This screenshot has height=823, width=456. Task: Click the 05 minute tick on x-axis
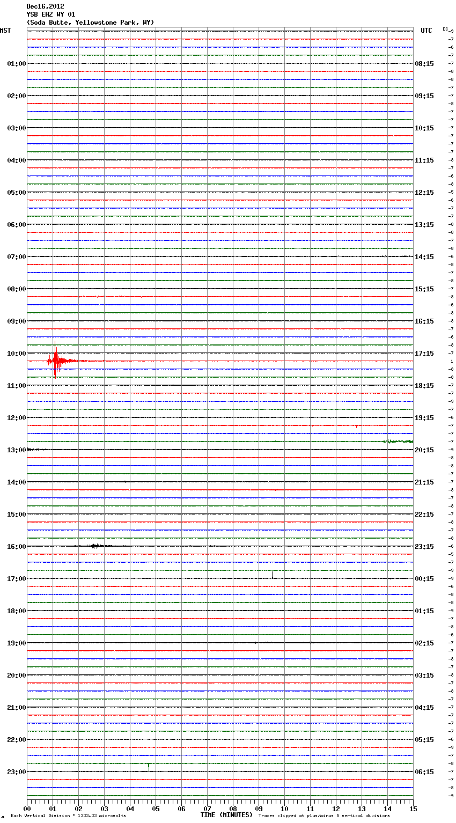156,809
